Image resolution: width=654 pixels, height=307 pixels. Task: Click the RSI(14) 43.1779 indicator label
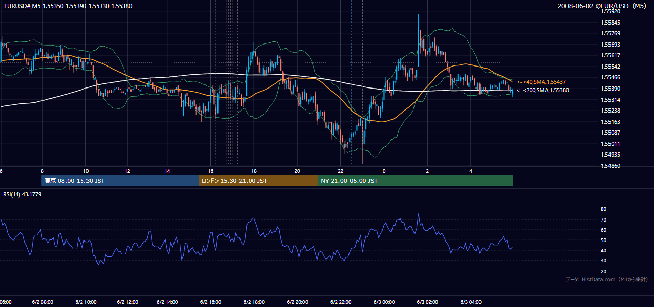click(x=23, y=194)
